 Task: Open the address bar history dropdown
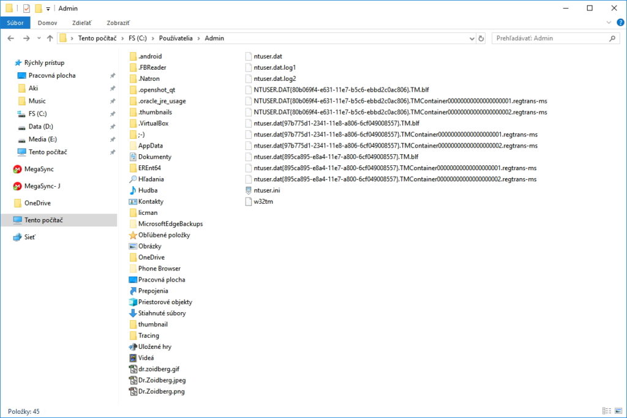tap(470, 38)
